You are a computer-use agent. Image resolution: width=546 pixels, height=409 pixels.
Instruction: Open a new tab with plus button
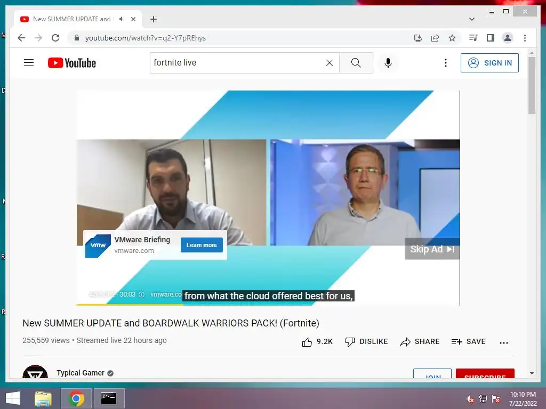(154, 19)
